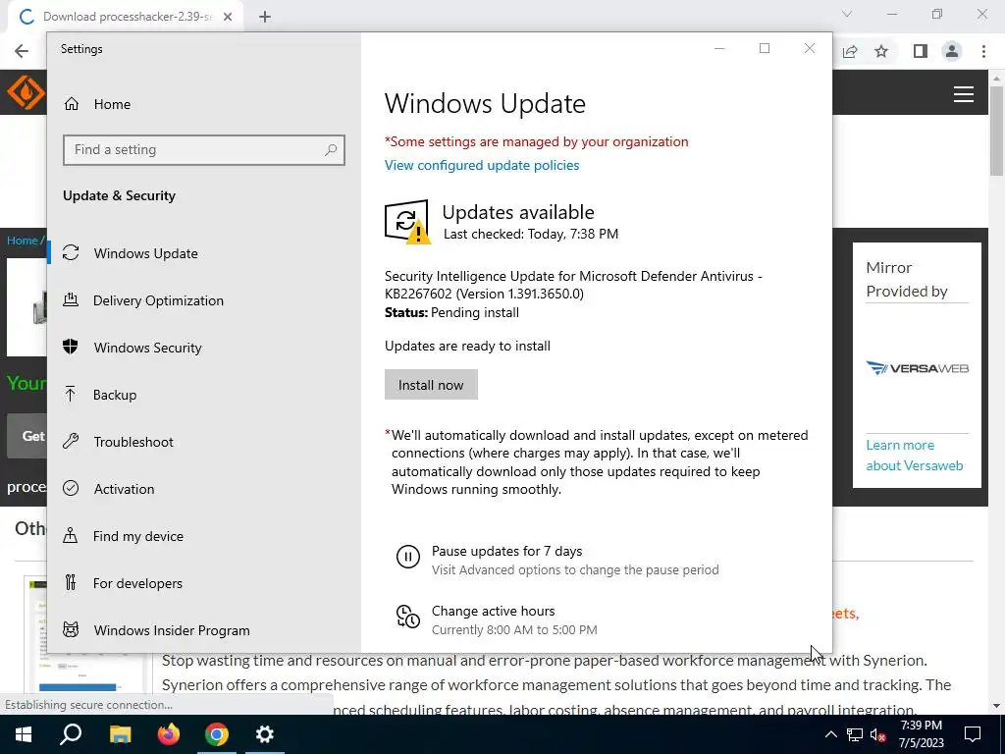The image size is (1005, 754).
Task: Click Learn more about Versaweb link
Action: point(914,456)
